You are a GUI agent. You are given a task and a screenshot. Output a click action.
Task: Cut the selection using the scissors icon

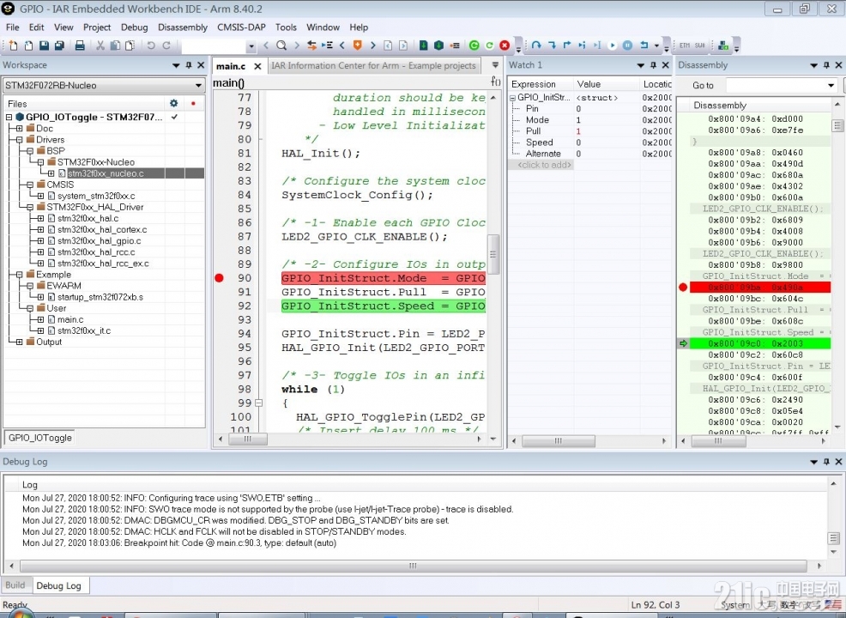pyautogui.click(x=100, y=45)
